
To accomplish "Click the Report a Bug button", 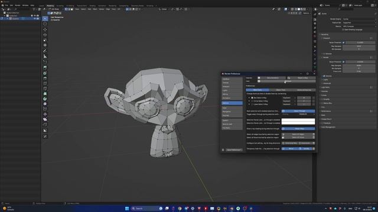I will [301, 78].
